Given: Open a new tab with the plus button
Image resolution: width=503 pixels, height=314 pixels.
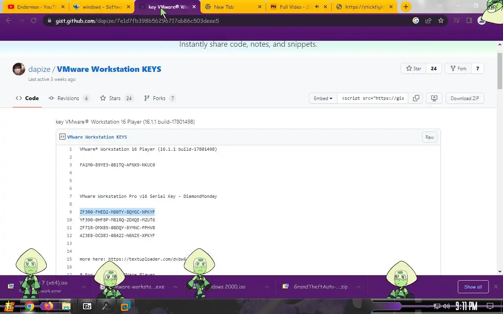Looking at the screenshot, I should click(406, 7).
